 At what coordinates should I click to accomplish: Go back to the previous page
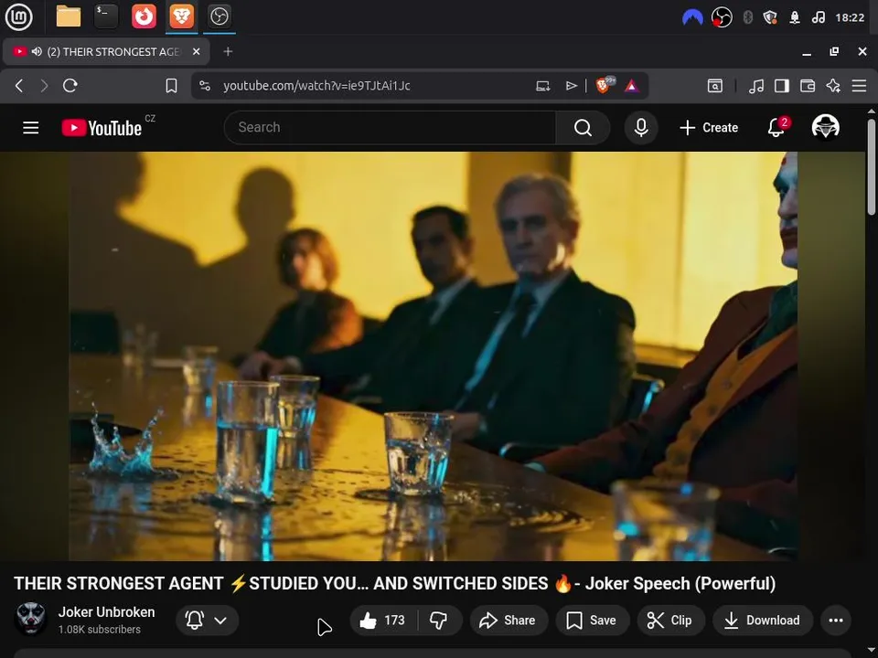click(x=19, y=86)
